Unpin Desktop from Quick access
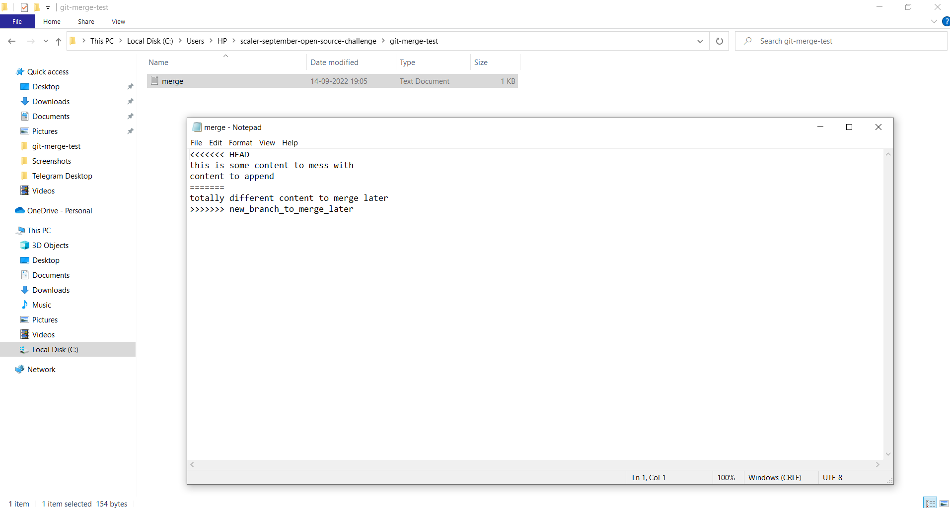Viewport: 950px width, 508px height. [x=130, y=86]
